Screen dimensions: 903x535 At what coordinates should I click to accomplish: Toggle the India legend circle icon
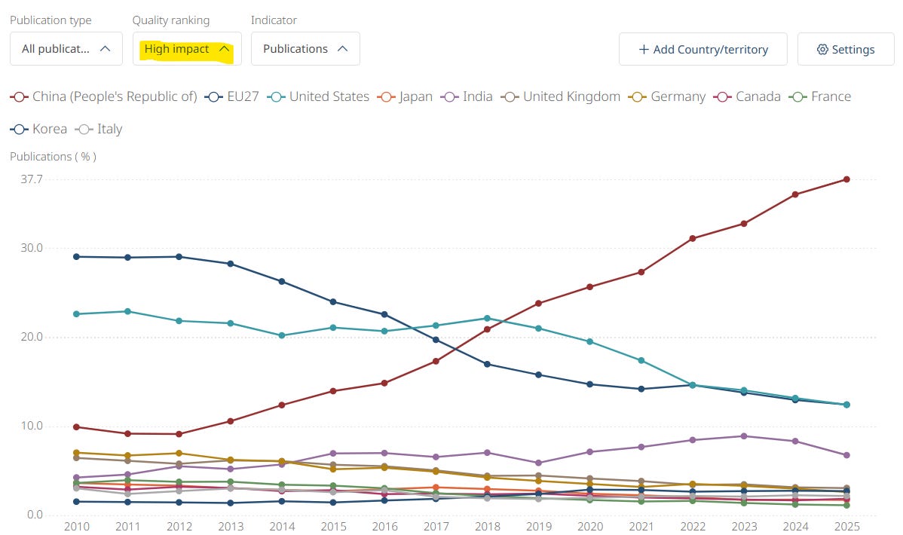coord(450,96)
